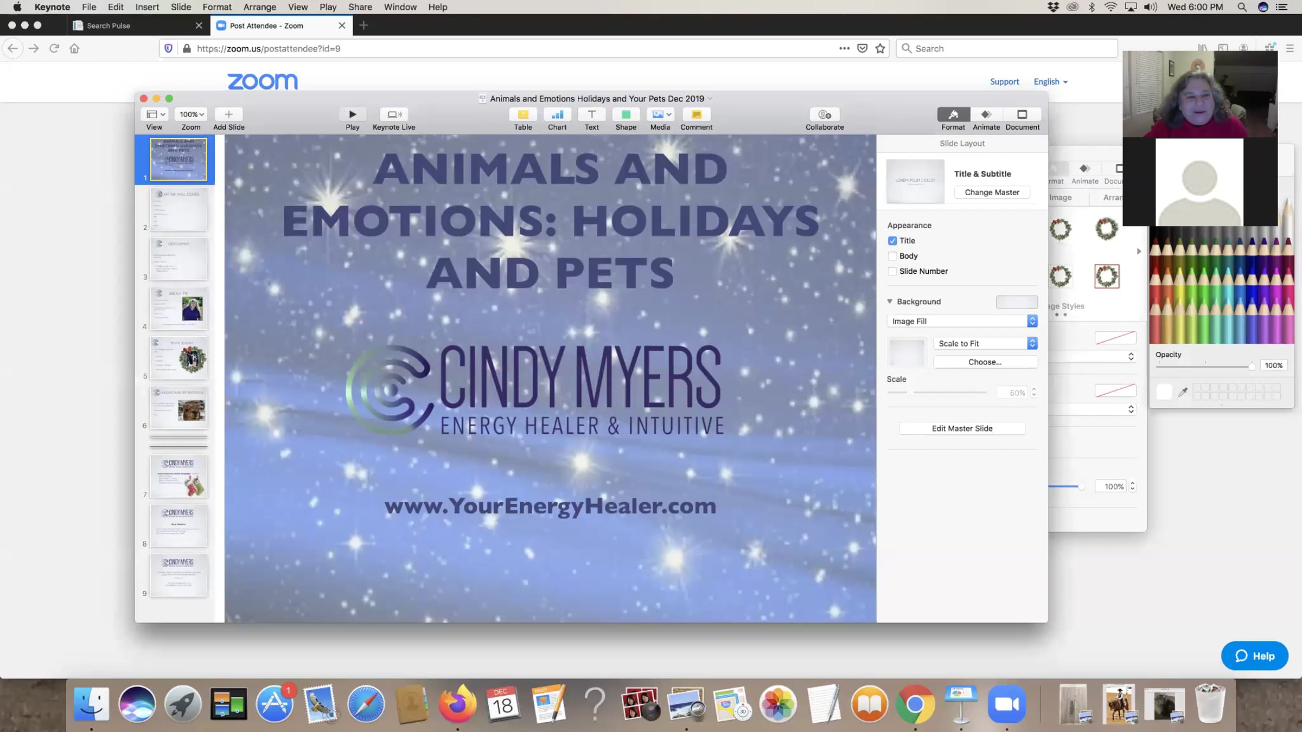Insert a Table from the toolbar

[522, 114]
